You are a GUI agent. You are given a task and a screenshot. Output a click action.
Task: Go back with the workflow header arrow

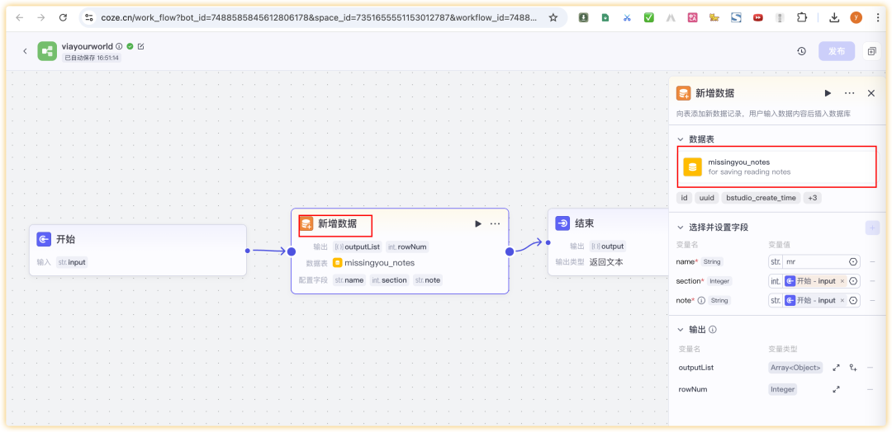pos(25,51)
